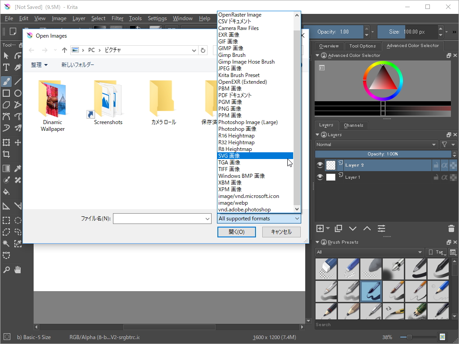Screen dimensions: 459x344
Task: Choose SVG 画像 format entry
Action: click(x=255, y=155)
